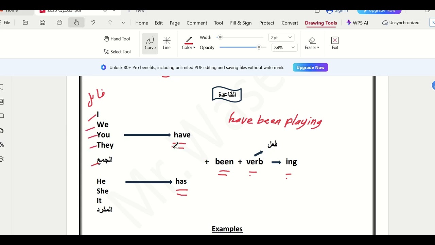The width and height of the screenshot is (435, 245).
Task: Open the signature pen panel in sidebar
Action: [1, 145]
